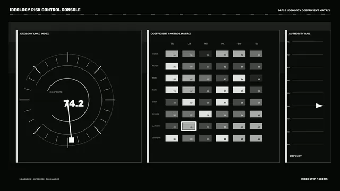
Task: Click the COEFFICIENT CONTROL MATRIX heading
Action: coord(171,34)
